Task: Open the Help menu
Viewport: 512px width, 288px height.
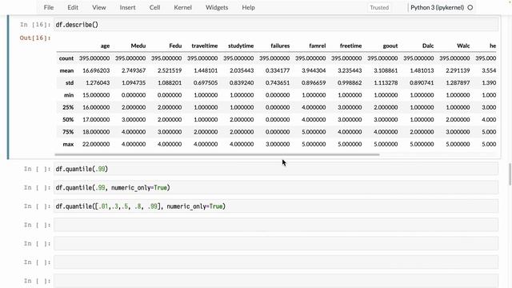Action: click(249, 7)
